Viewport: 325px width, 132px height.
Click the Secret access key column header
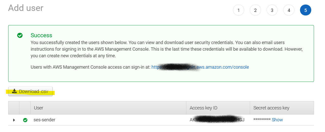click(271, 108)
